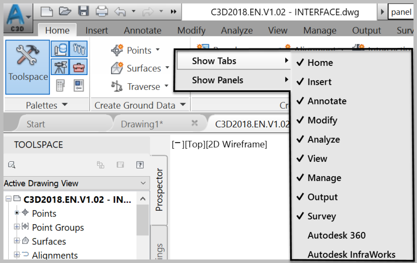This screenshot has height=263, width=417.
Task: Open the Panorama window icon in Palettes
Action: [60, 86]
